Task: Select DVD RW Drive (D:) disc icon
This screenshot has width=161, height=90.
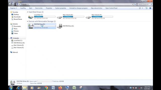Action: (x=31, y=26)
